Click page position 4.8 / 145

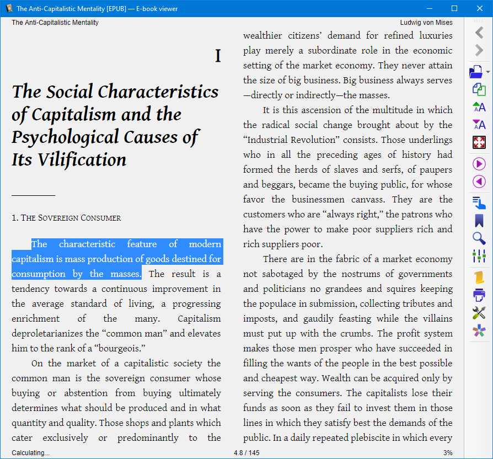coord(246,453)
